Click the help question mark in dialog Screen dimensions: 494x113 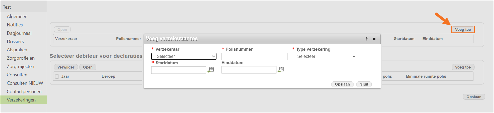click(x=366, y=39)
